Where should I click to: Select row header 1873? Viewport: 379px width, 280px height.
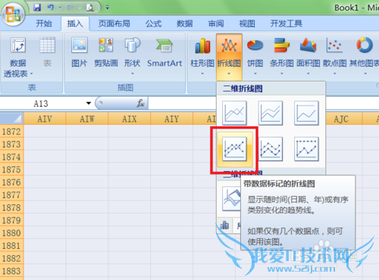tap(11, 144)
